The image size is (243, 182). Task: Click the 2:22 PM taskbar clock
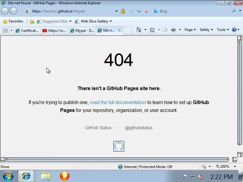coord(221,177)
